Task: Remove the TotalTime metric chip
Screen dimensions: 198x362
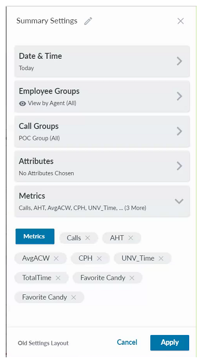Action: point(58,278)
